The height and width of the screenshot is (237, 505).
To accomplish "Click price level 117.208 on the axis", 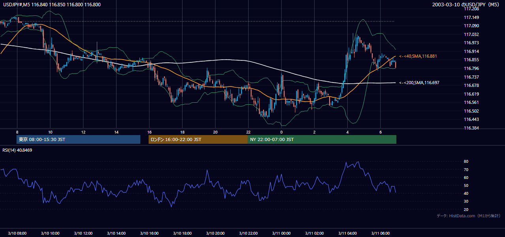I will [x=471, y=9].
